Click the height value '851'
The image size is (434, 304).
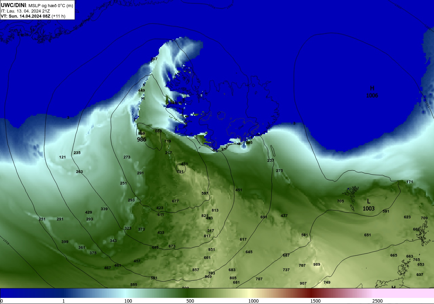[212, 249]
